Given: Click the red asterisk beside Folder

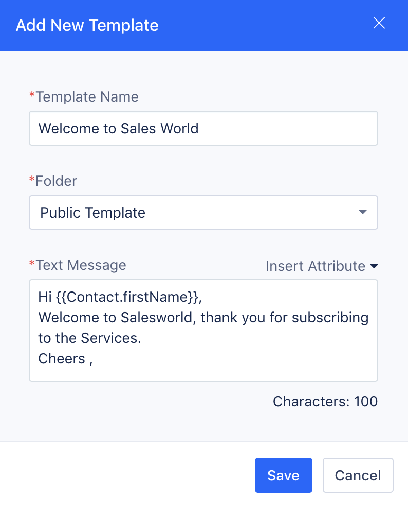Looking at the screenshot, I should [x=32, y=179].
